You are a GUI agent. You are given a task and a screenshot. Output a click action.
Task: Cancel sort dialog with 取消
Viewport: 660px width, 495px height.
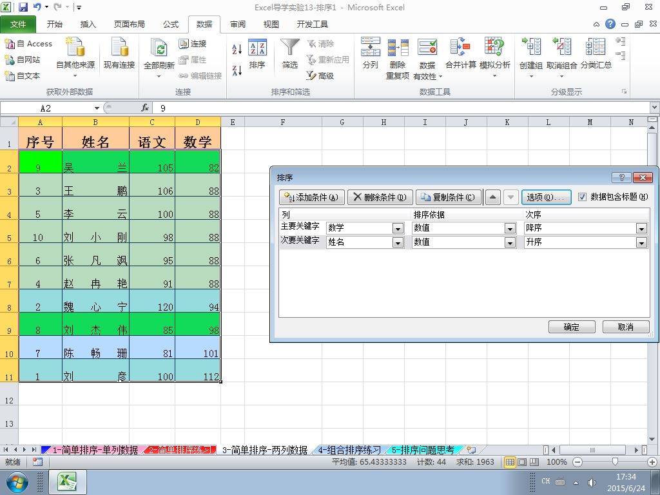626,327
